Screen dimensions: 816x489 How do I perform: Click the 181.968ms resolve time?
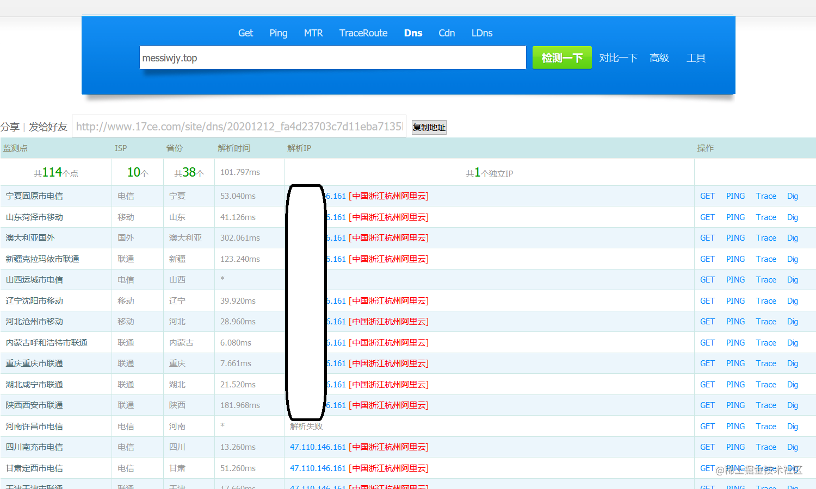click(240, 405)
